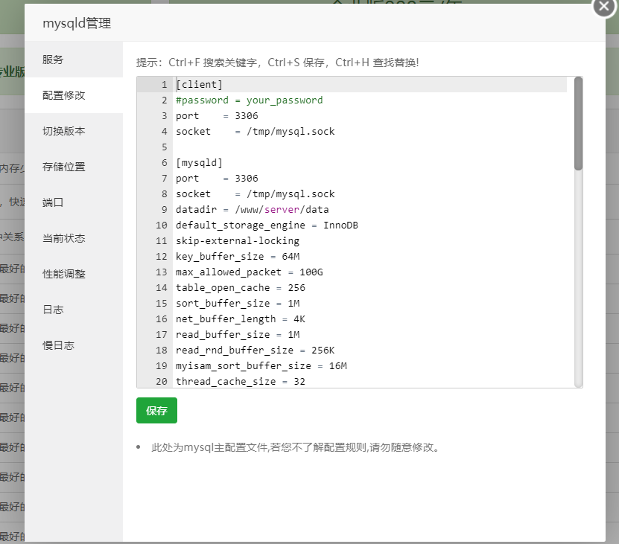The image size is (619, 544).
Task: Click the thread_cache_size = 32 line
Action: 241,382
